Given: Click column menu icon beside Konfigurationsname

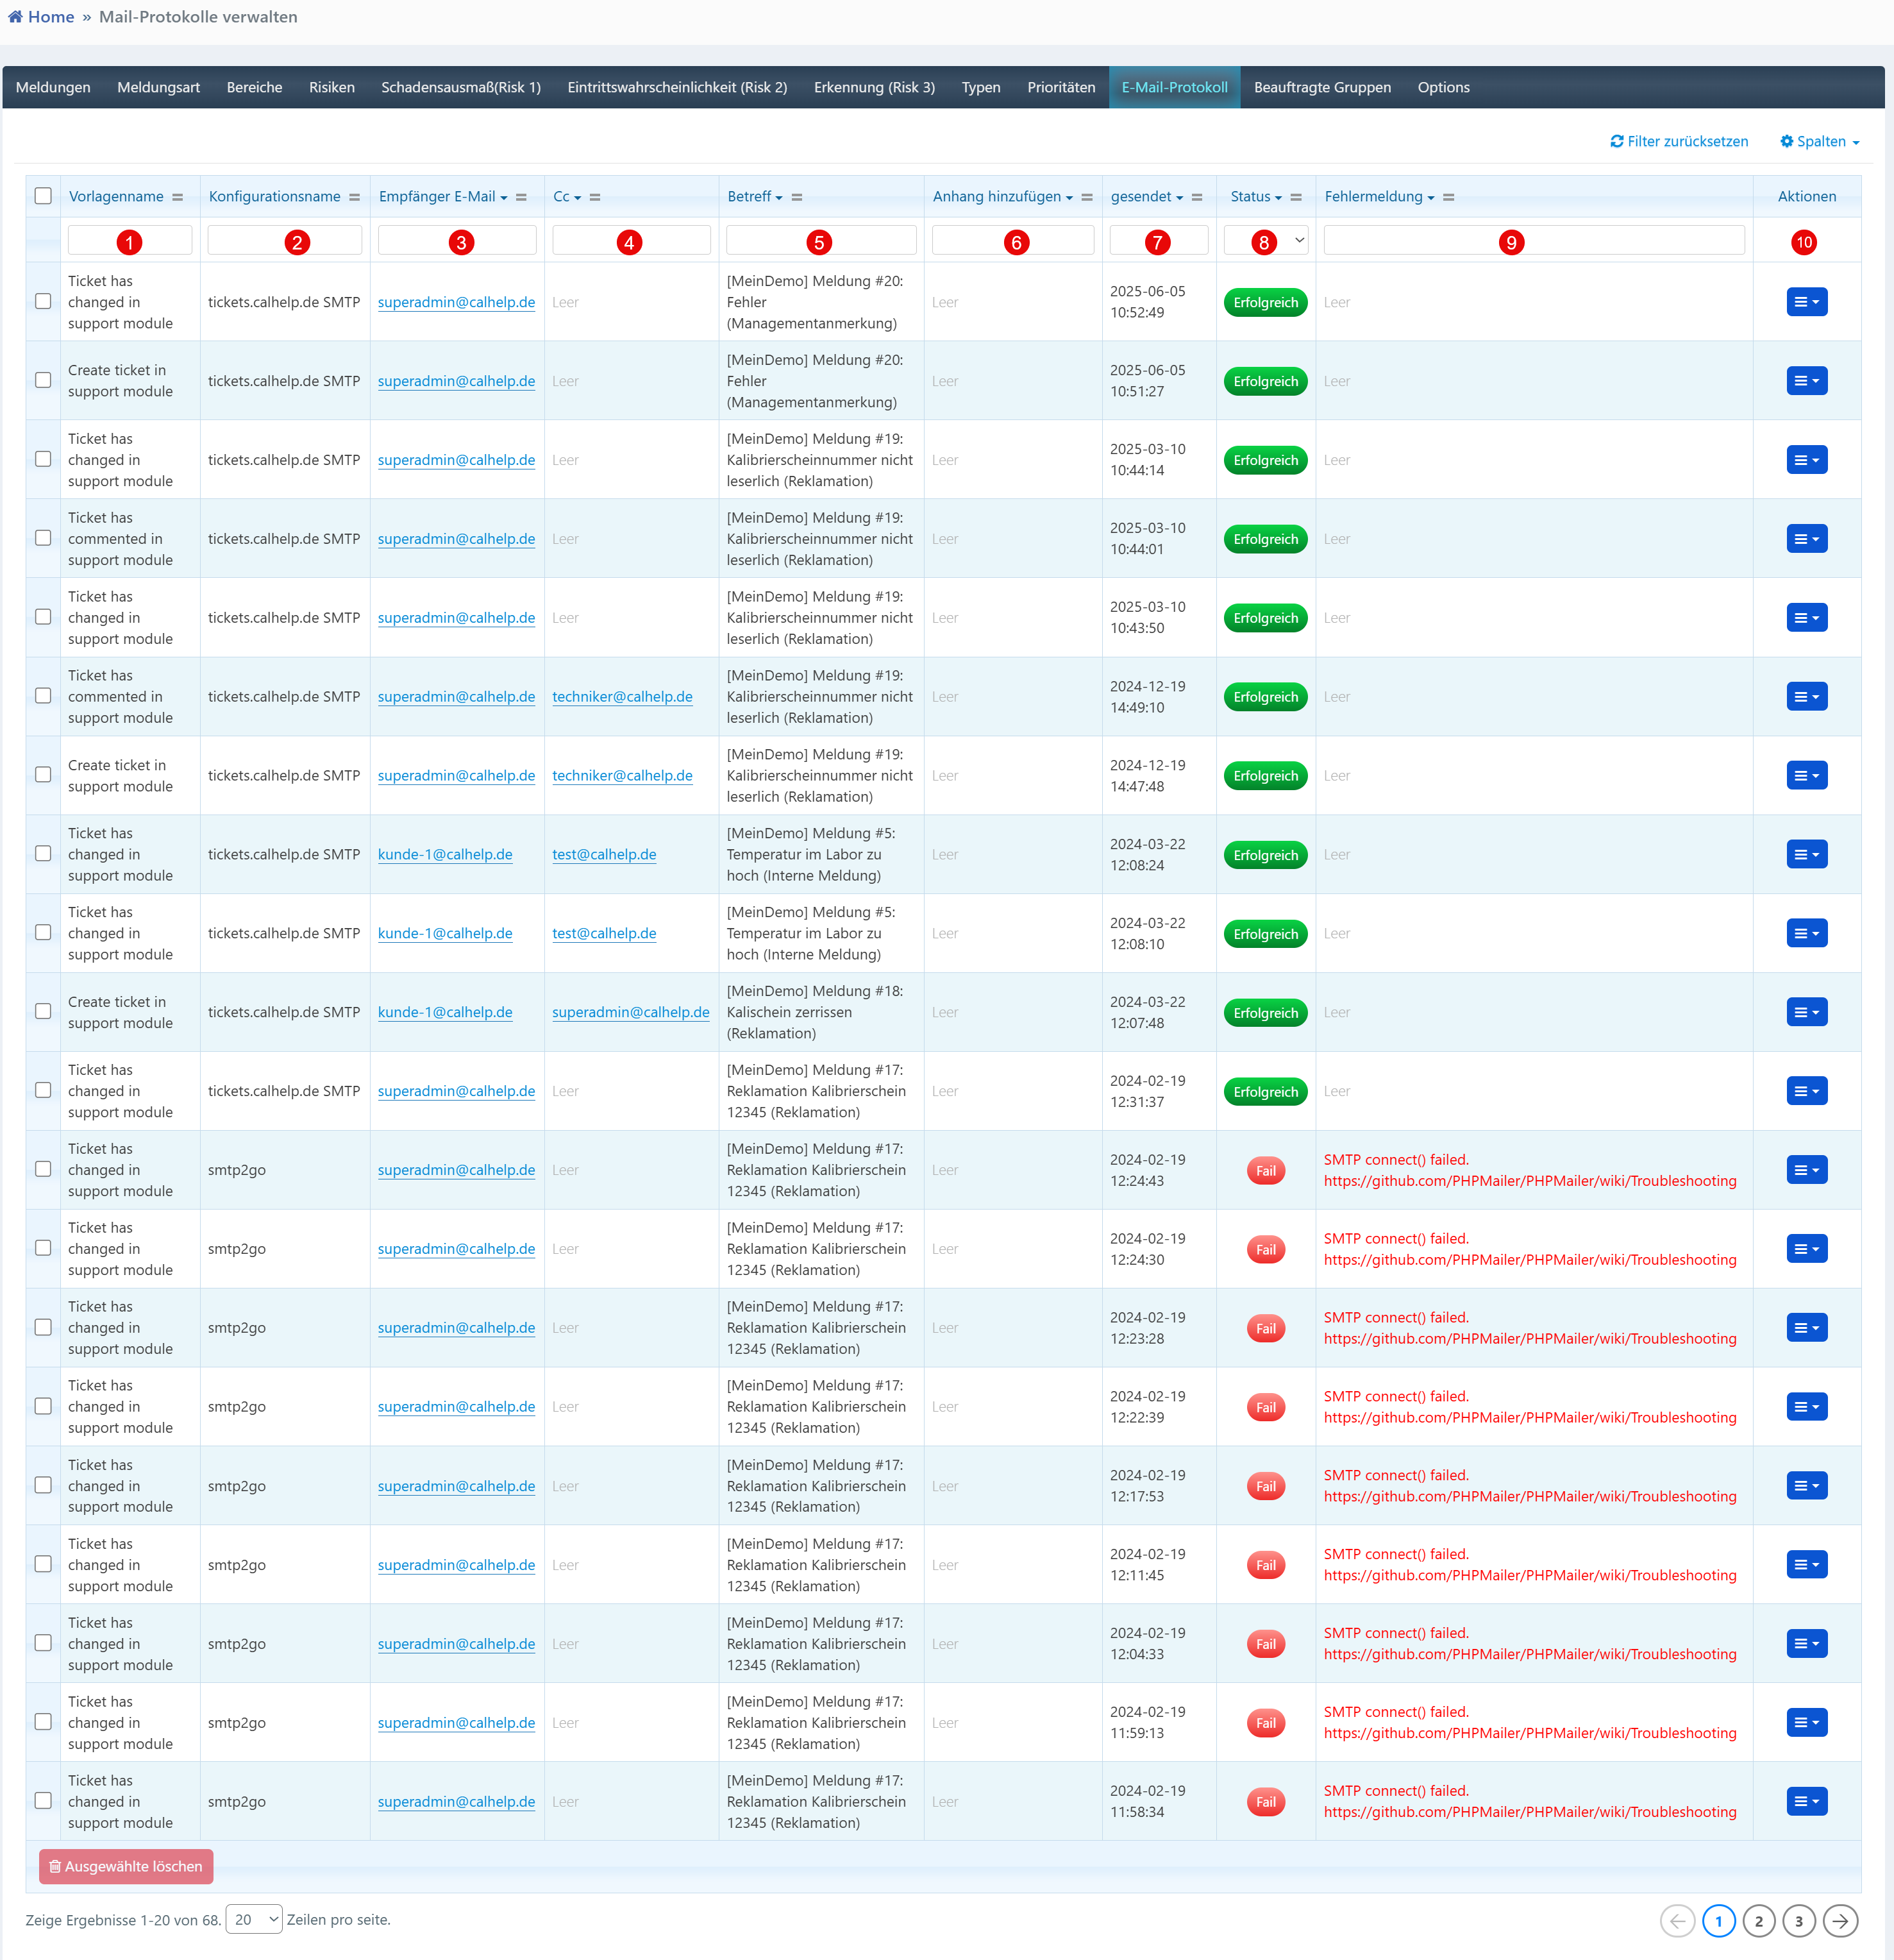Looking at the screenshot, I should (354, 197).
